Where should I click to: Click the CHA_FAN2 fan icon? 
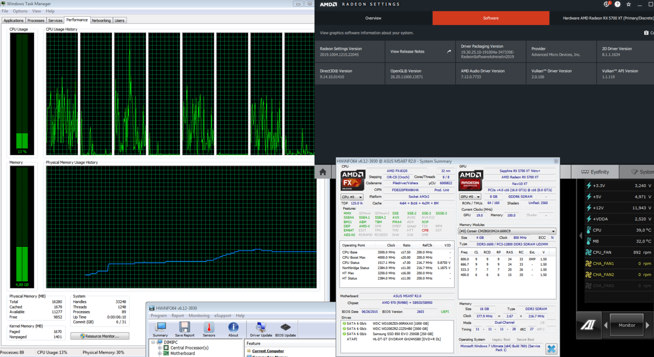(x=589, y=275)
